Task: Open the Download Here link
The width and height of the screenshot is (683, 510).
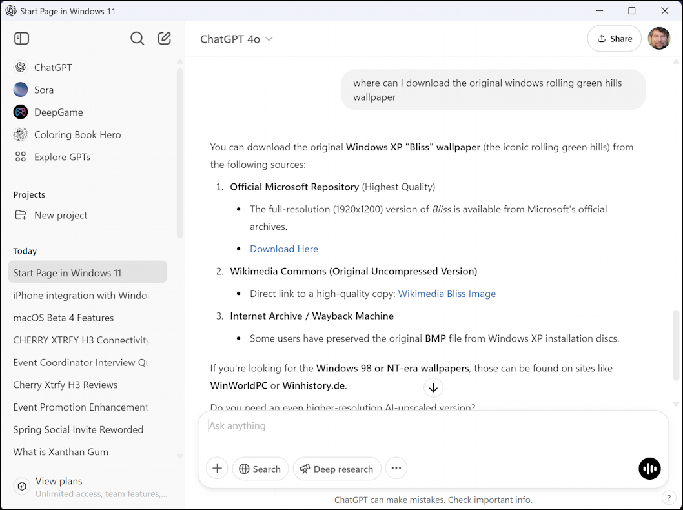Action: 284,249
